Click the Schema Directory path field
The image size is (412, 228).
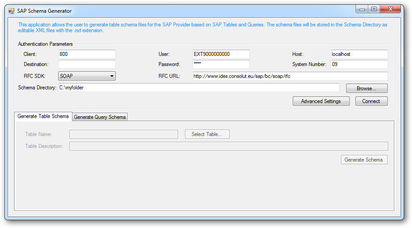click(x=199, y=88)
